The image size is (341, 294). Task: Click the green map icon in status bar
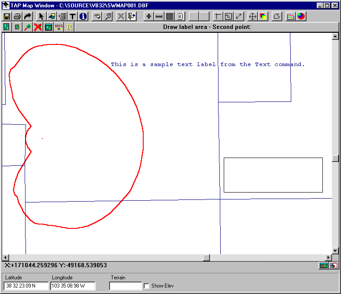pos(324,266)
